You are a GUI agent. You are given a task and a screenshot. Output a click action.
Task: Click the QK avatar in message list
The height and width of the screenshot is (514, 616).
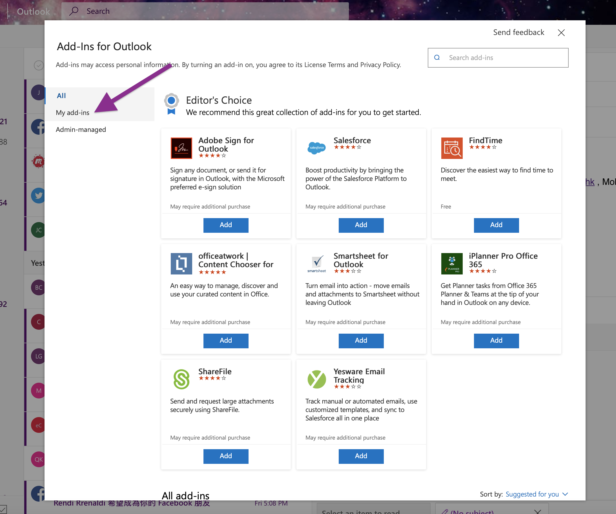(x=38, y=459)
